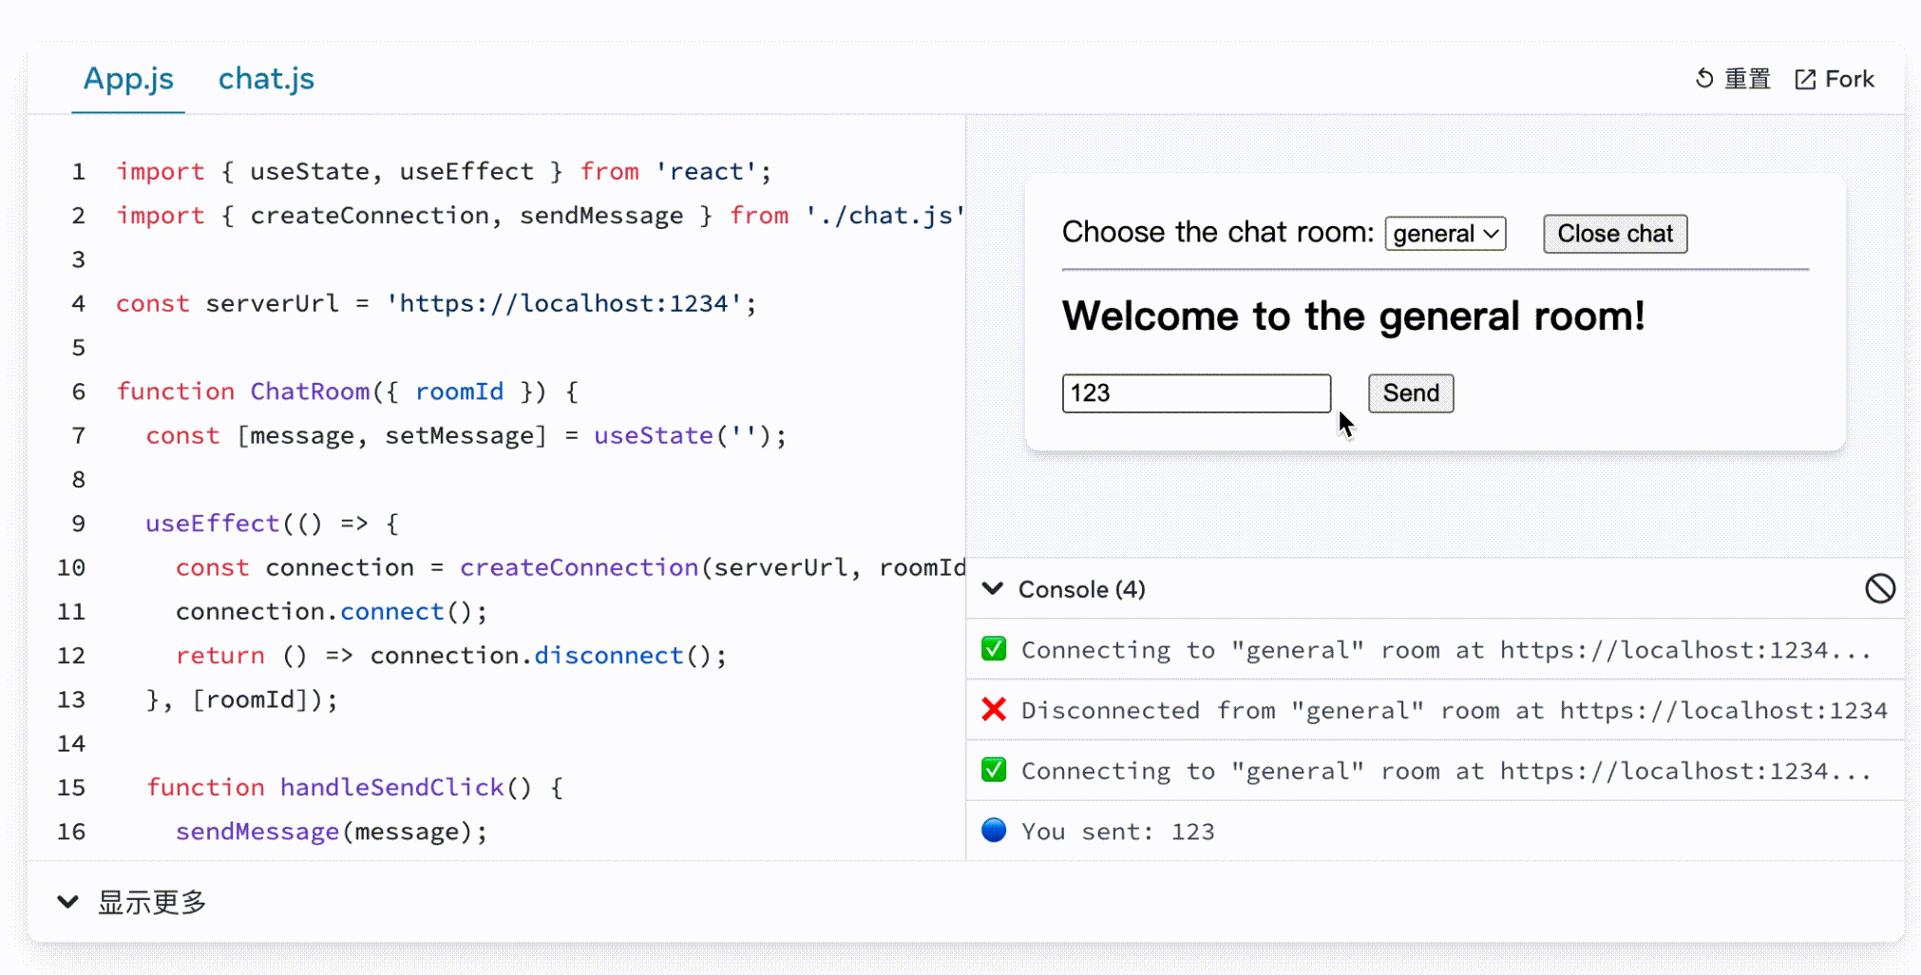1921x975 pixels.
Task: Collapse the Console panel chevron
Action: [993, 589]
